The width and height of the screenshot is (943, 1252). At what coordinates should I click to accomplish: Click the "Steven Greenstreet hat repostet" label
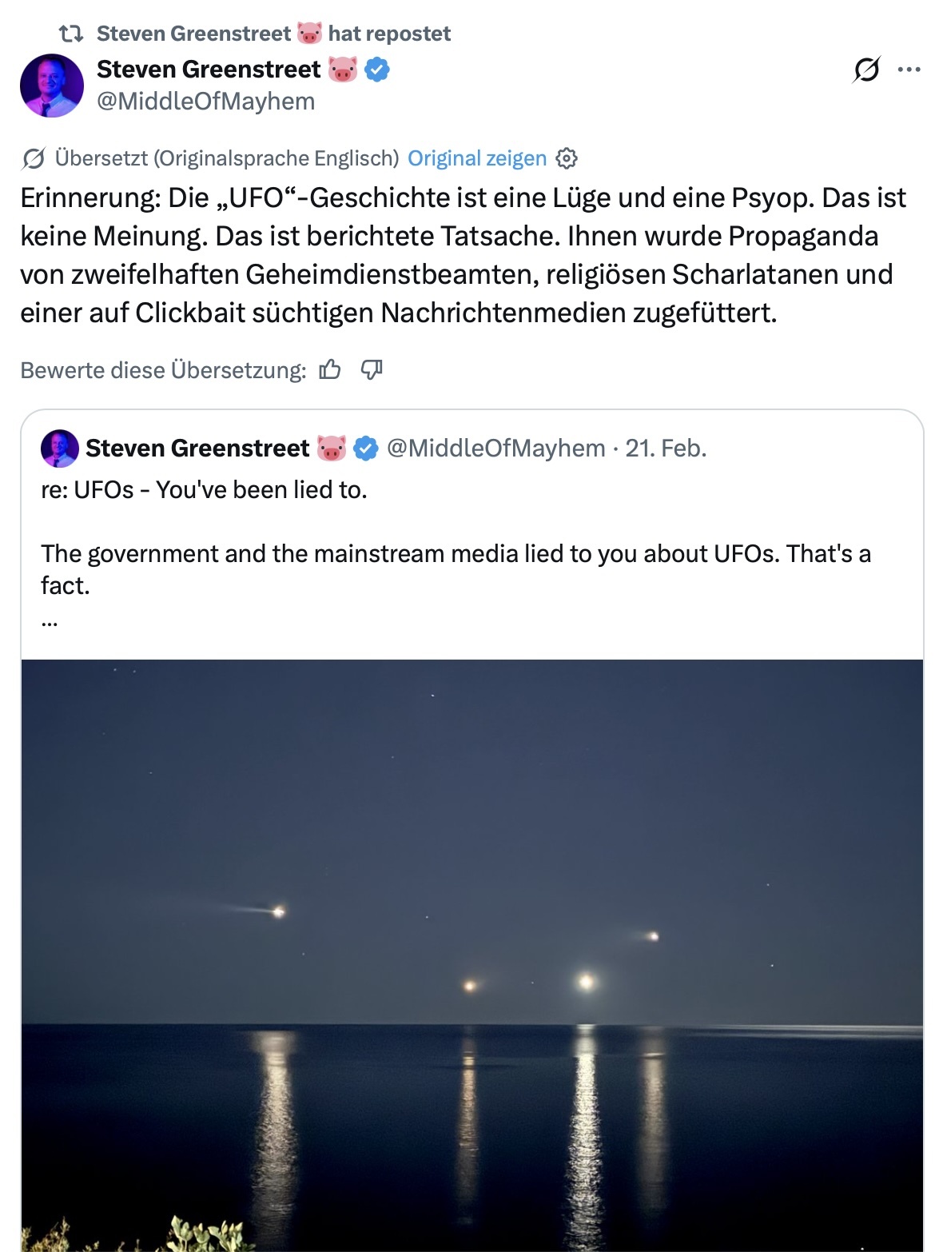[273, 34]
